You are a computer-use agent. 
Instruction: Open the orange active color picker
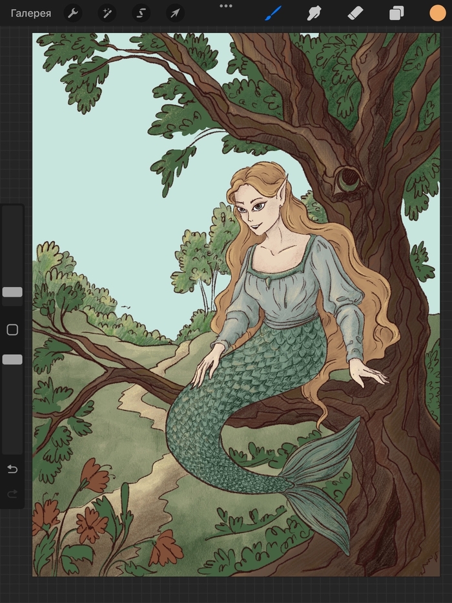click(x=438, y=13)
